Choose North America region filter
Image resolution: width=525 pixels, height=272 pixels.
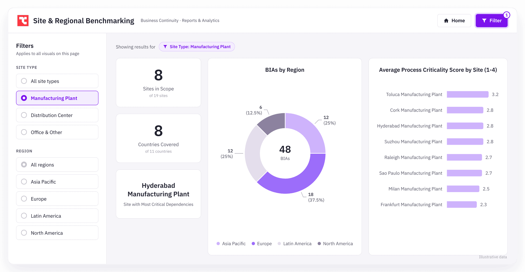click(x=57, y=233)
